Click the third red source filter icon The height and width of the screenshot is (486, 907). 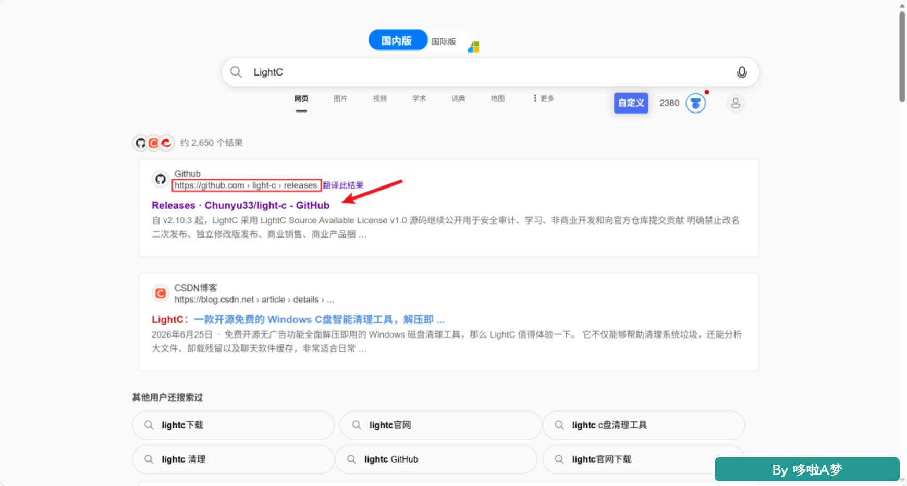tap(166, 143)
